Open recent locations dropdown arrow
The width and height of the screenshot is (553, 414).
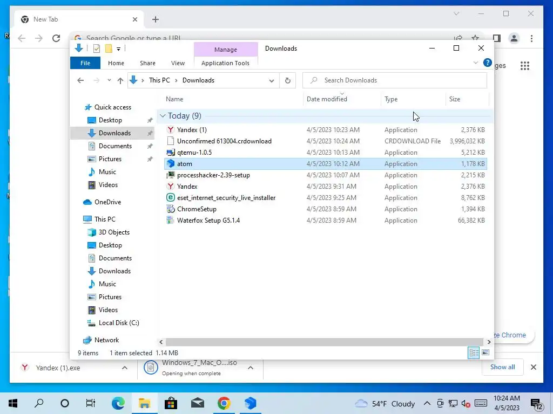[x=109, y=80]
